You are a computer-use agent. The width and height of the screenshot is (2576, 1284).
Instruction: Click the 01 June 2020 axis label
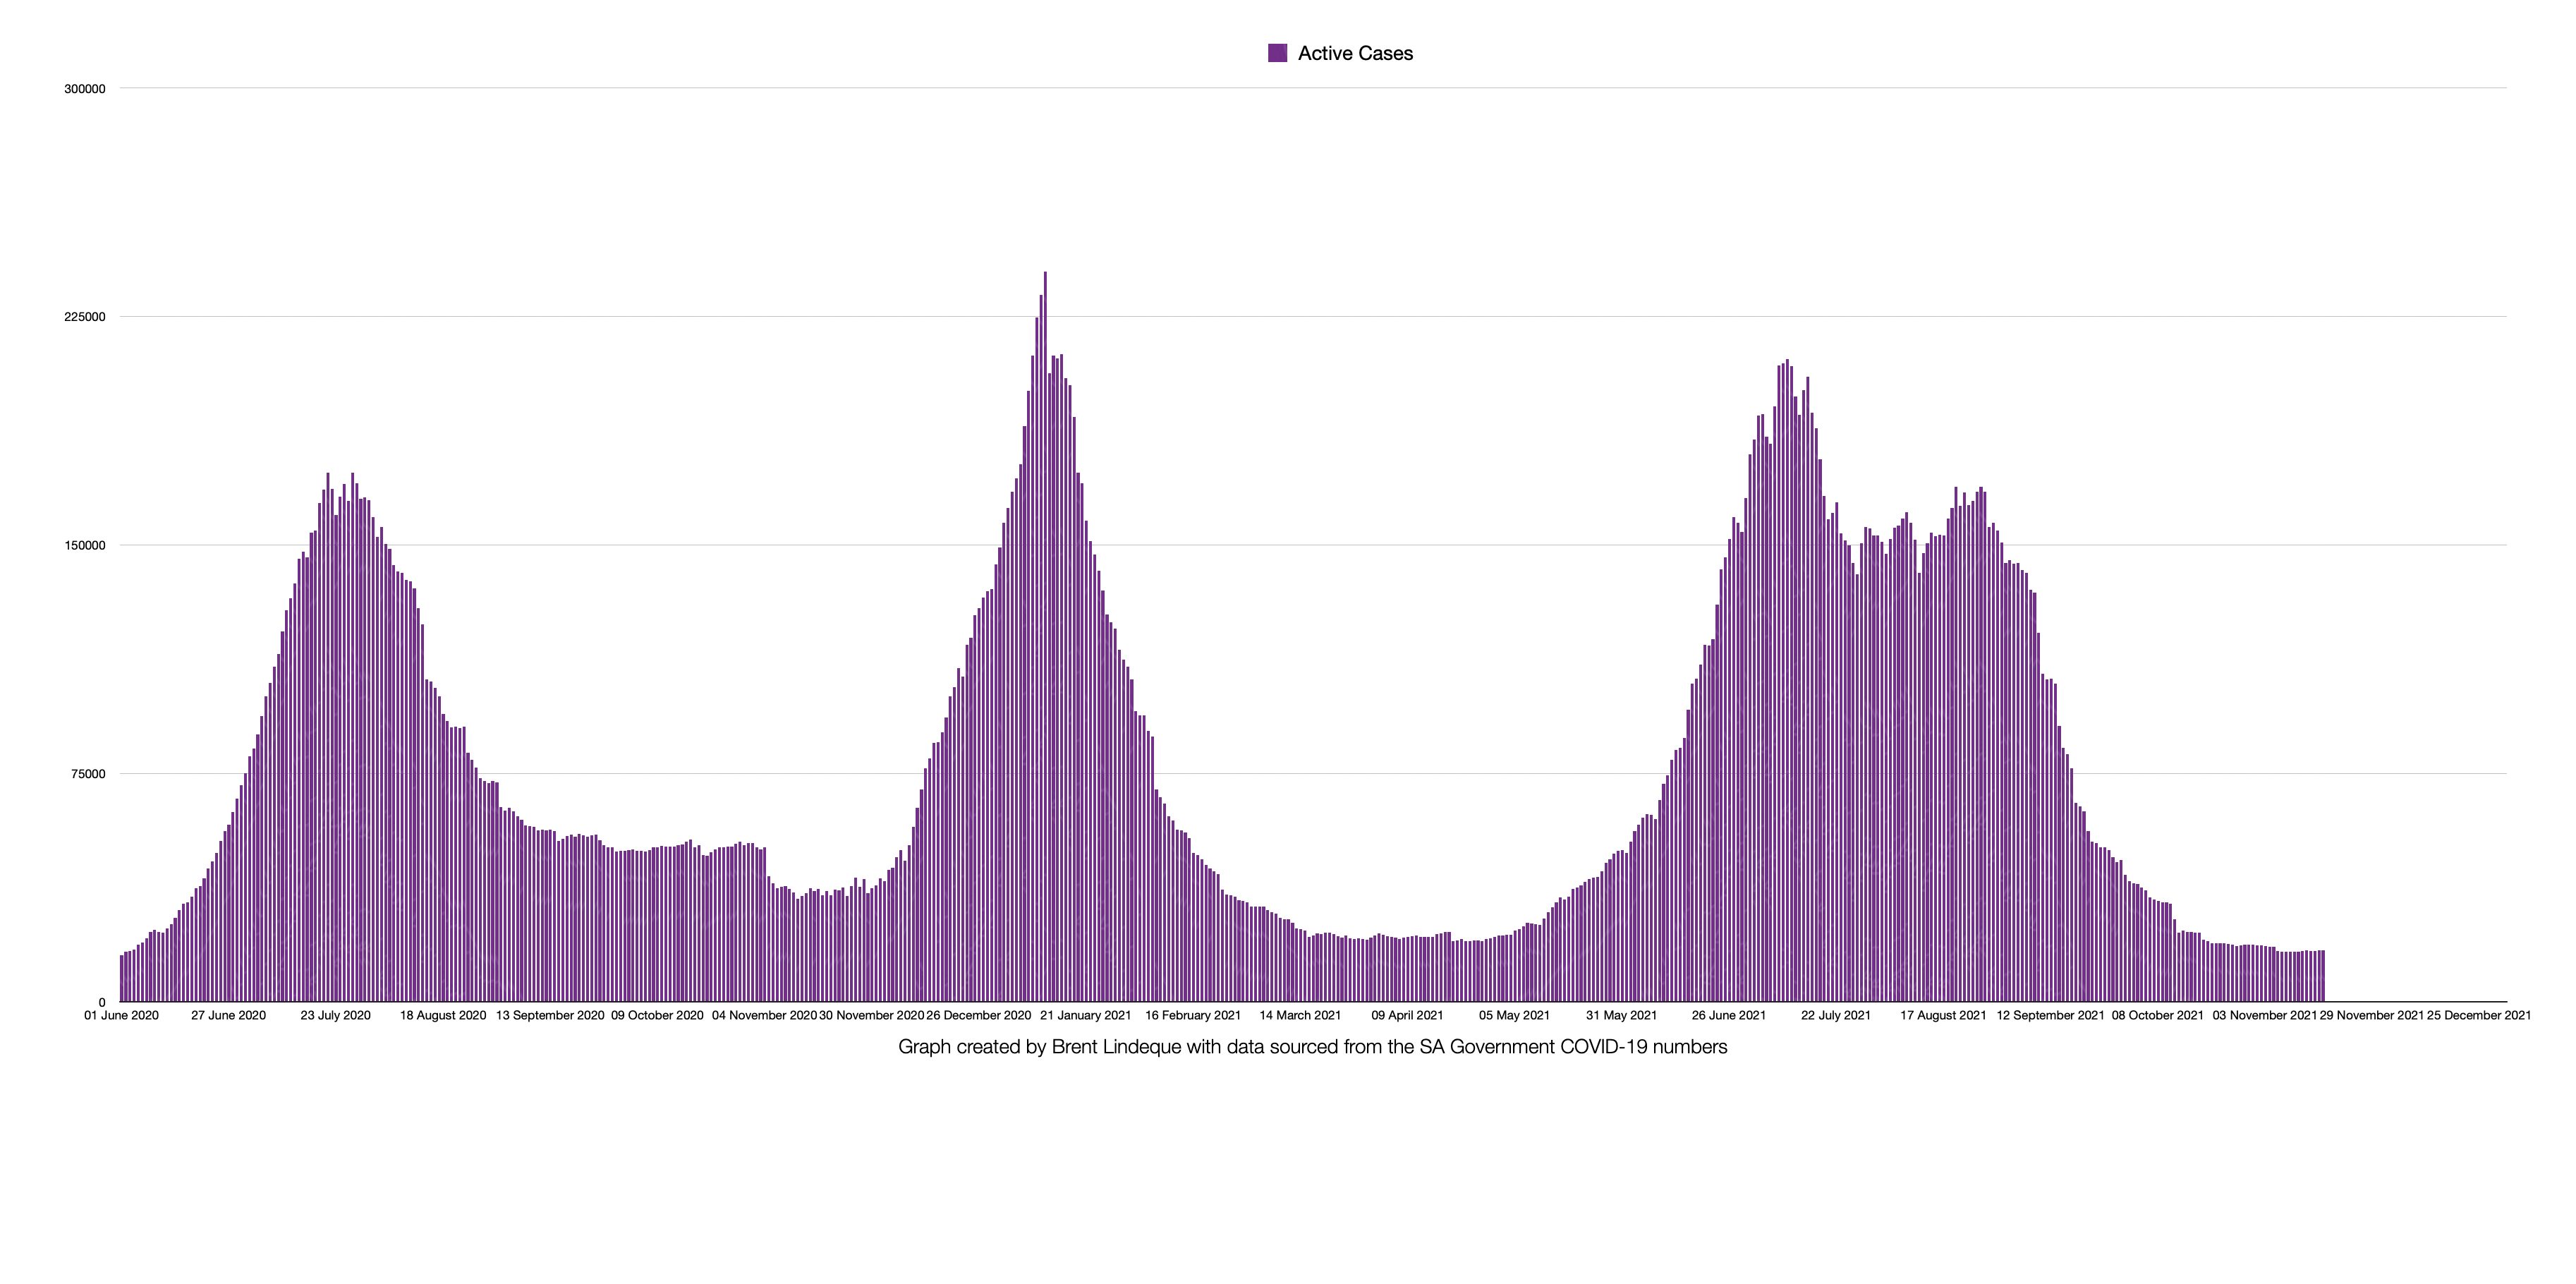click(x=121, y=1015)
